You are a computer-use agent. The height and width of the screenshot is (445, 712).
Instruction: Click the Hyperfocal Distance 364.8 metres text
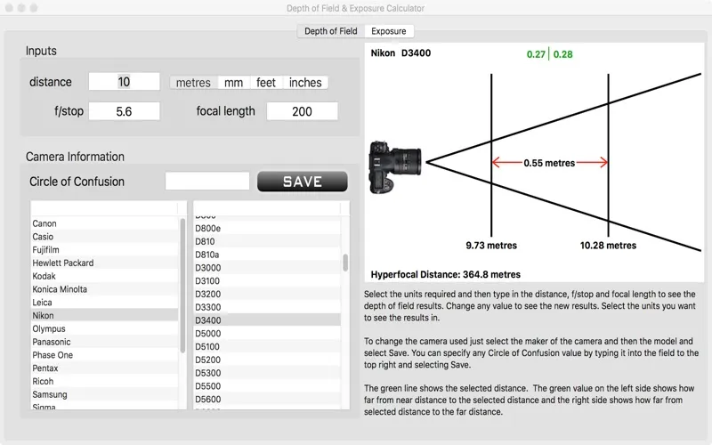[446, 275]
